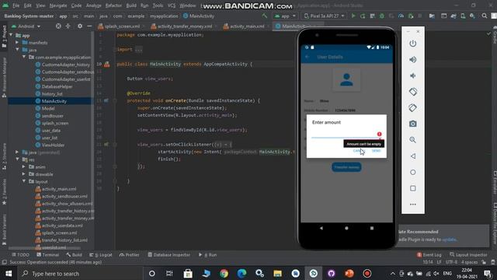Tap the phone's on-screen recents navigation button

pyautogui.click(x=372, y=228)
